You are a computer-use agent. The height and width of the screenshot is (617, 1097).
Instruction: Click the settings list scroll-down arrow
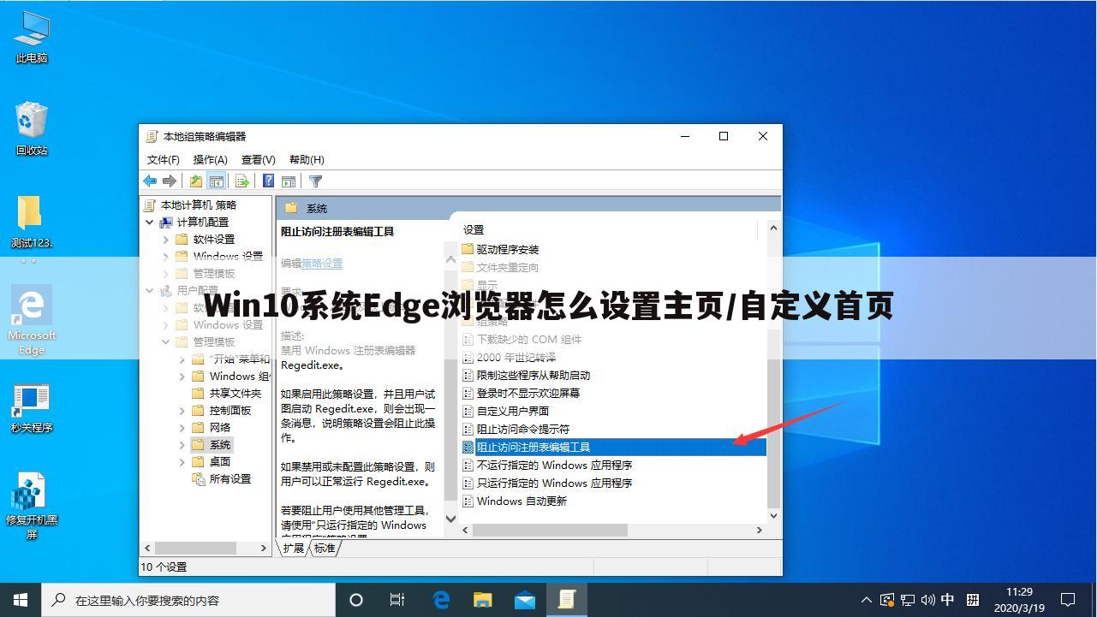pyautogui.click(x=773, y=516)
